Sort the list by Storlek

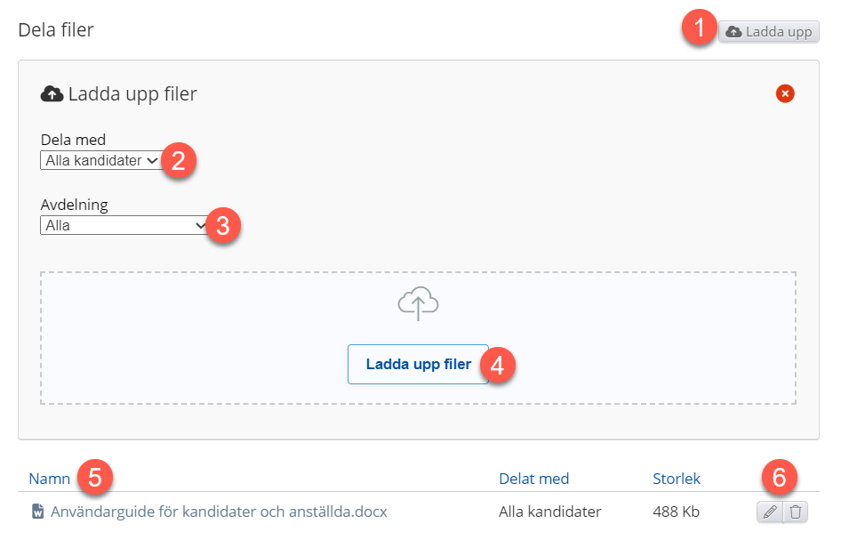(x=677, y=479)
